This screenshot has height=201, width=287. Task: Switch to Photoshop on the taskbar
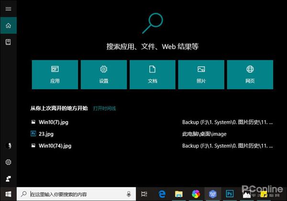click(x=230, y=194)
